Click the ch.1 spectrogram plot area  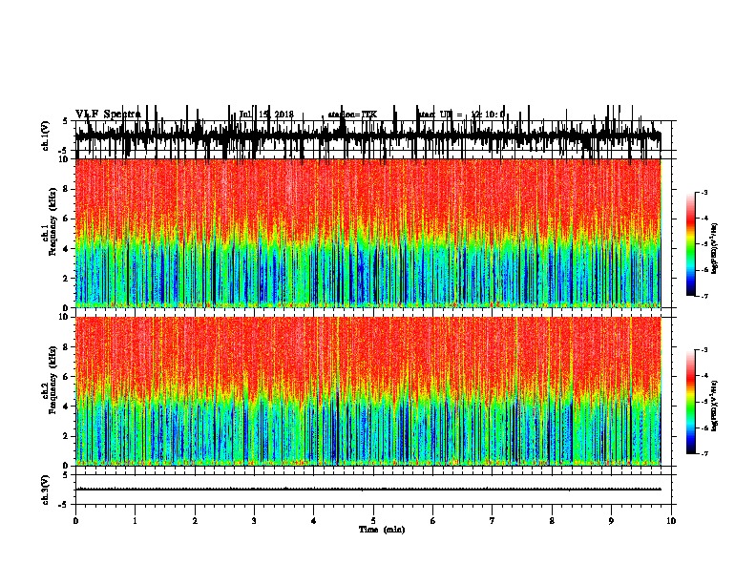click(368, 233)
